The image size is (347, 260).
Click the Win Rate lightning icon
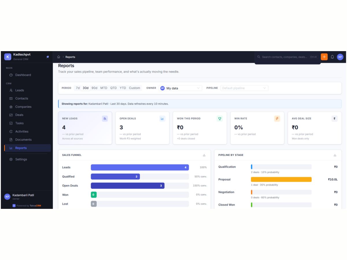pyautogui.click(x=277, y=118)
